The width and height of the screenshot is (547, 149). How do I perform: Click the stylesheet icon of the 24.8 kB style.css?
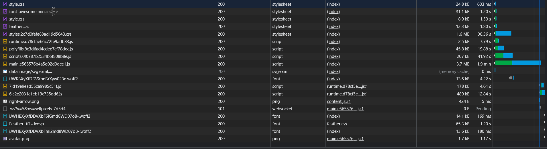5,4
